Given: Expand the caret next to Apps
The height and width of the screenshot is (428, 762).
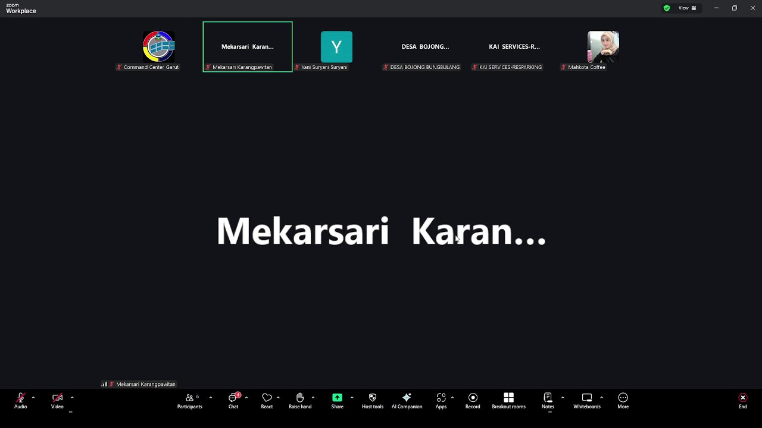Looking at the screenshot, I should [452, 398].
